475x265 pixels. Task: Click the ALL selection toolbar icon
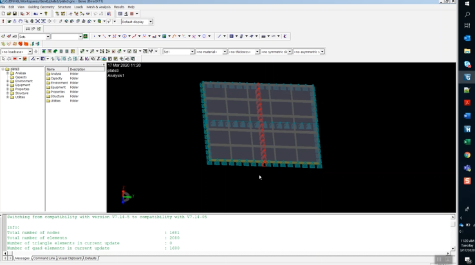[x=36, y=14]
